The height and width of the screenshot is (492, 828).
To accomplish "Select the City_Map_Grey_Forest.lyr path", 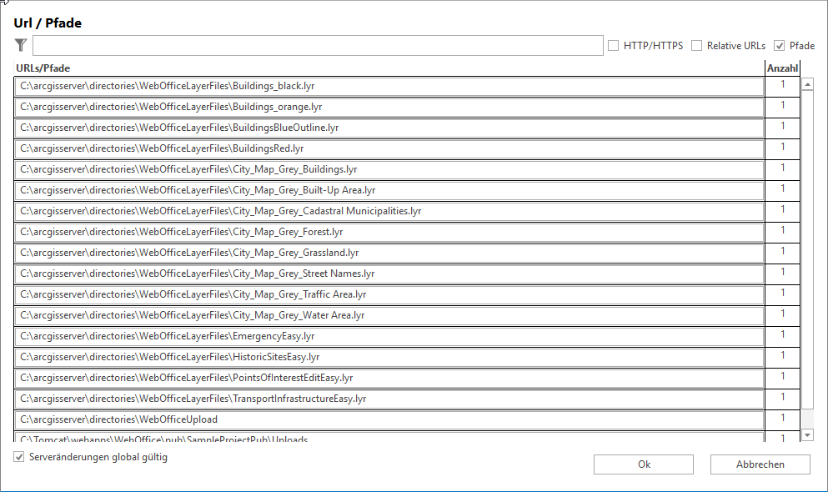I will click(389, 232).
